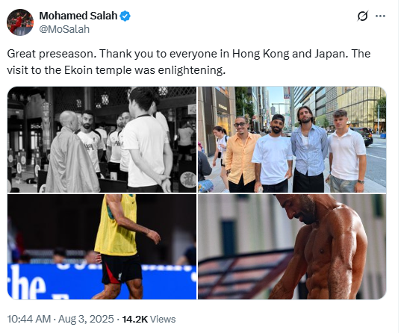Click the robed monk in the temple photo

[x=72, y=152]
